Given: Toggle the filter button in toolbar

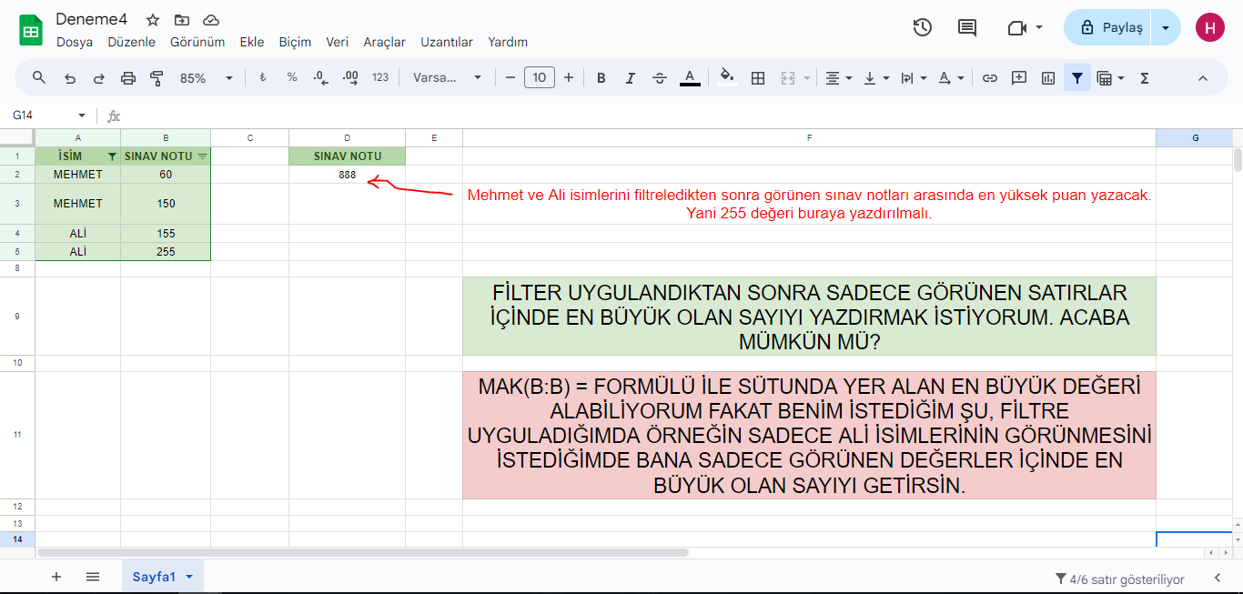Looking at the screenshot, I should (x=1077, y=78).
